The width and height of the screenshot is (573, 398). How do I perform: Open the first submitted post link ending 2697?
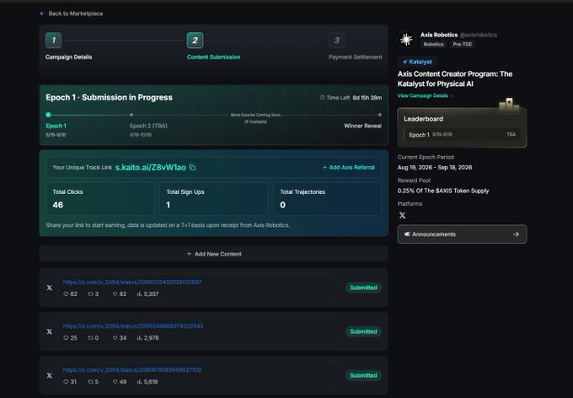(132, 282)
